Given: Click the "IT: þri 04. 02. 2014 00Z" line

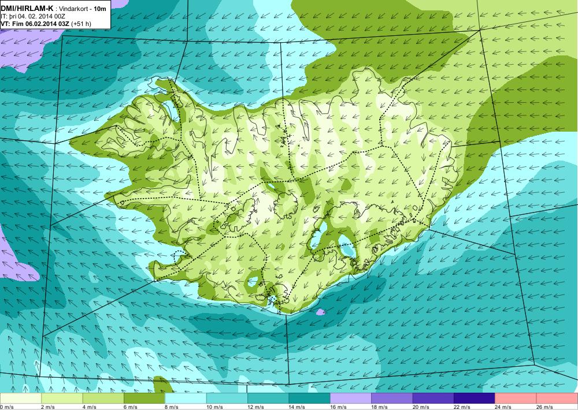Looking at the screenshot, I should coord(32,16).
